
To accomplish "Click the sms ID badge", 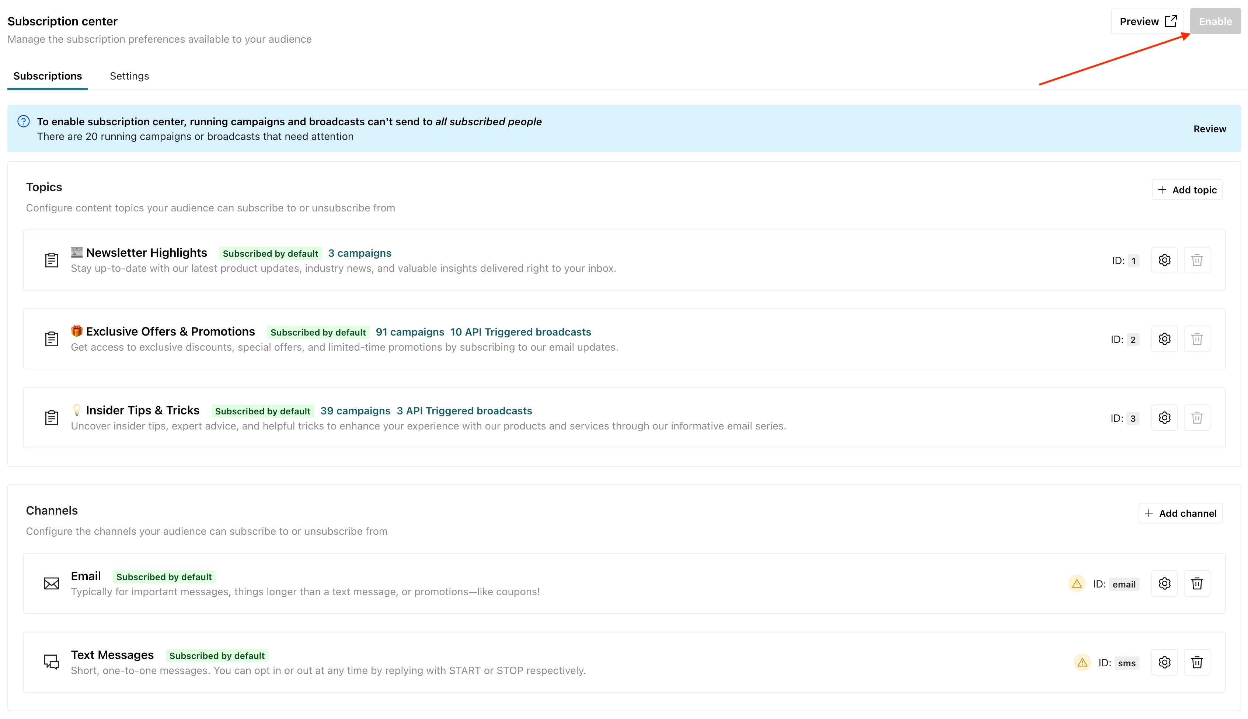I will pyautogui.click(x=1127, y=663).
